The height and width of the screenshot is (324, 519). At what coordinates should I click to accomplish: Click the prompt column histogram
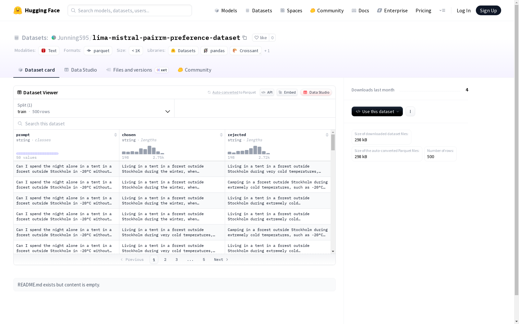[x=37, y=154]
